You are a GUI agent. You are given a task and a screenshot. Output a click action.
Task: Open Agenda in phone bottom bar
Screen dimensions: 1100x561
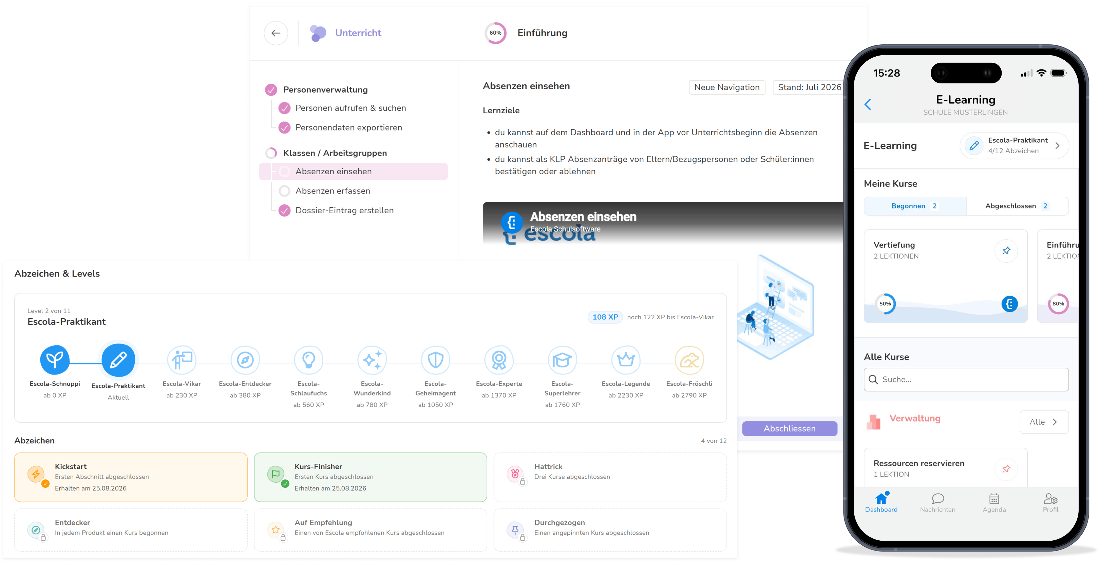point(994,503)
